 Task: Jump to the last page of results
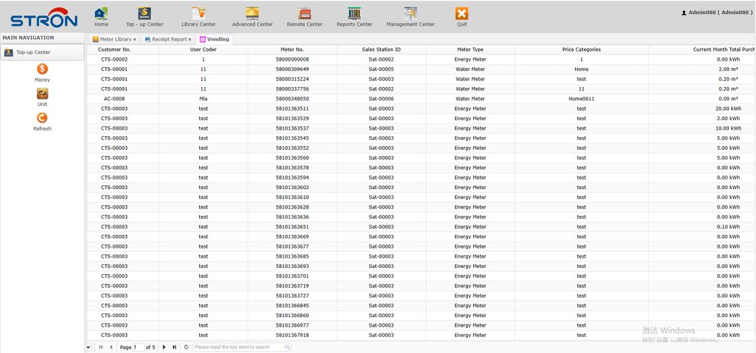(x=174, y=347)
